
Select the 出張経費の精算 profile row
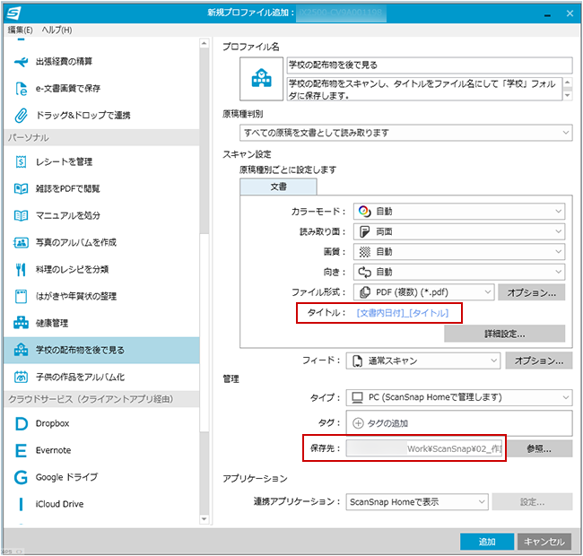(101, 61)
